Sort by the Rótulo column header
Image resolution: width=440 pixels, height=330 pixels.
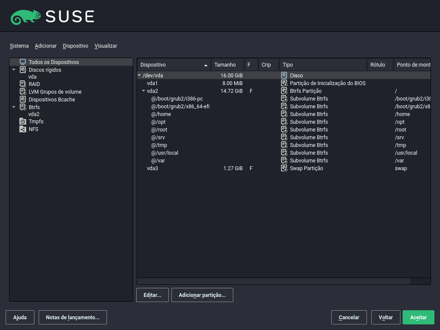click(380, 65)
